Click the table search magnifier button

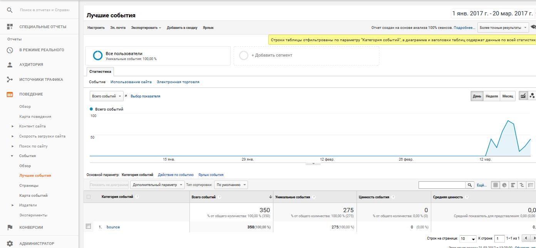[x=470, y=185]
